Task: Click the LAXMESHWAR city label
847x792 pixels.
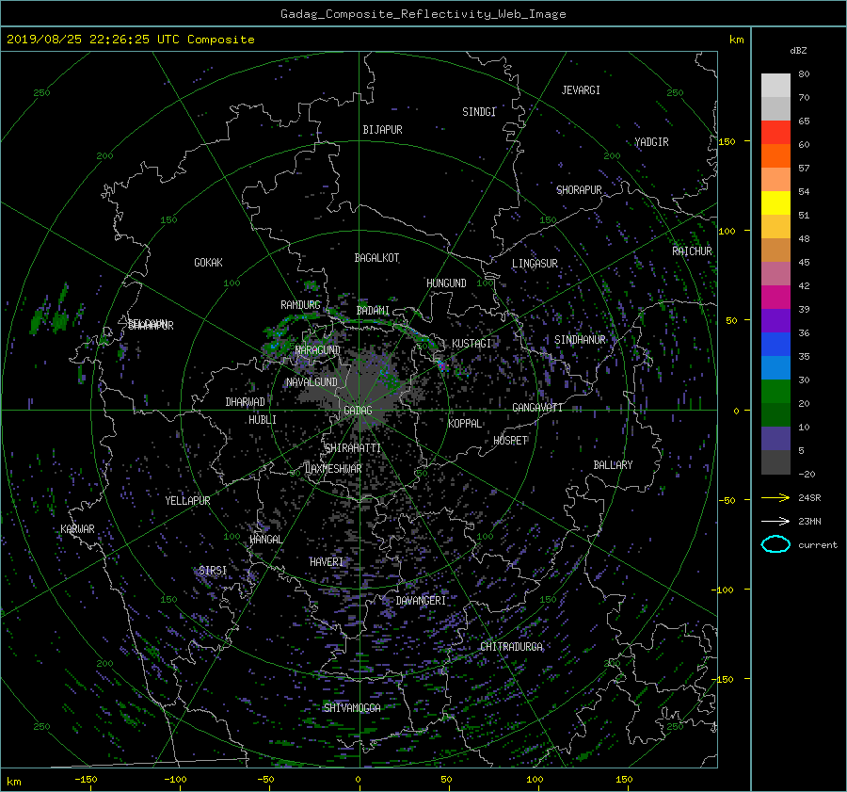Action: click(333, 469)
